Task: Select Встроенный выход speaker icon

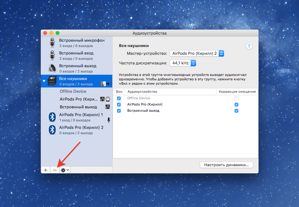Action: (52, 68)
